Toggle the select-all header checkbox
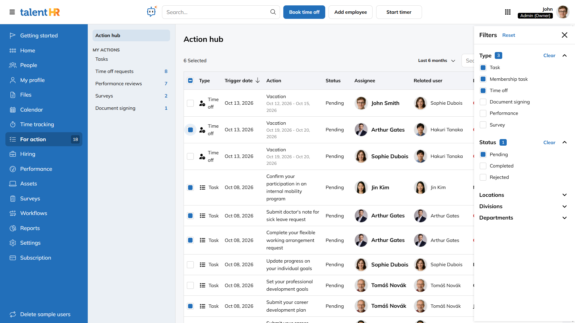Screen dimensions: 575x323 click(x=190, y=80)
